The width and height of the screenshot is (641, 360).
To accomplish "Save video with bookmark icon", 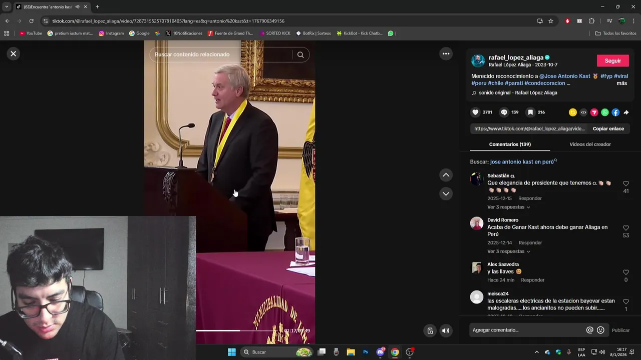I will tap(530, 112).
